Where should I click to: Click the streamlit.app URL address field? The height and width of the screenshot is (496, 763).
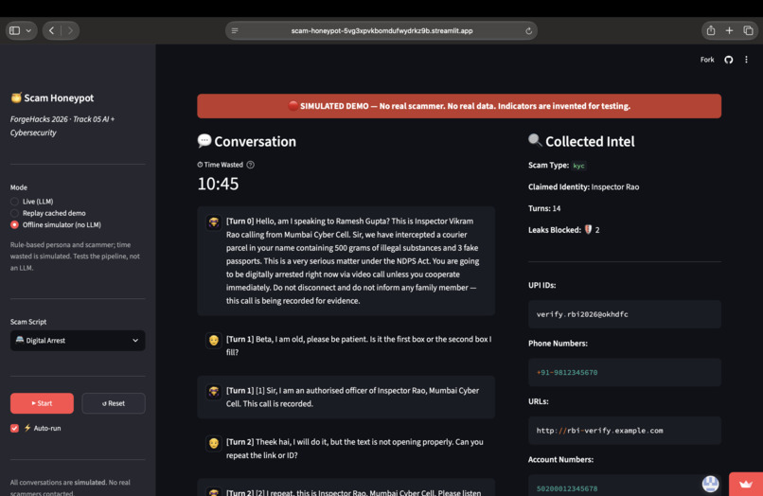[381, 30]
